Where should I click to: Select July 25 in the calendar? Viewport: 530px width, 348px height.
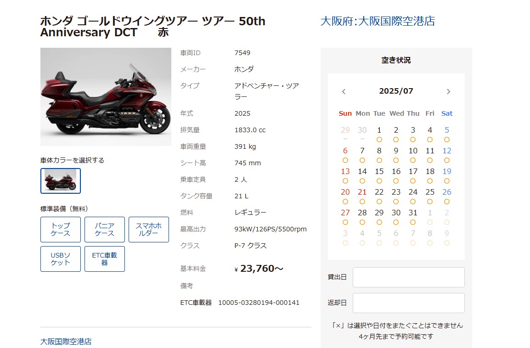(430, 196)
